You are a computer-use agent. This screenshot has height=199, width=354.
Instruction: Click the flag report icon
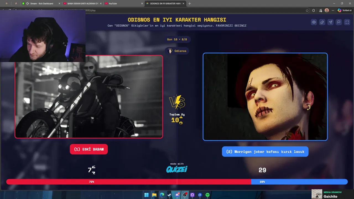(x=339, y=22)
